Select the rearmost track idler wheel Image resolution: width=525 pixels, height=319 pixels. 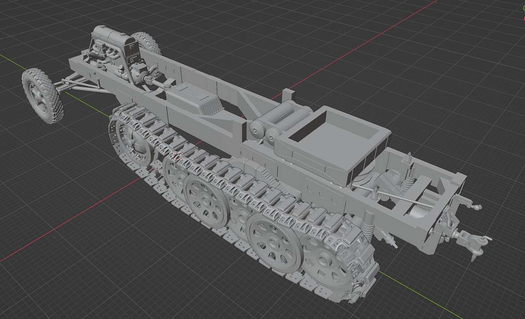tap(330, 263)
